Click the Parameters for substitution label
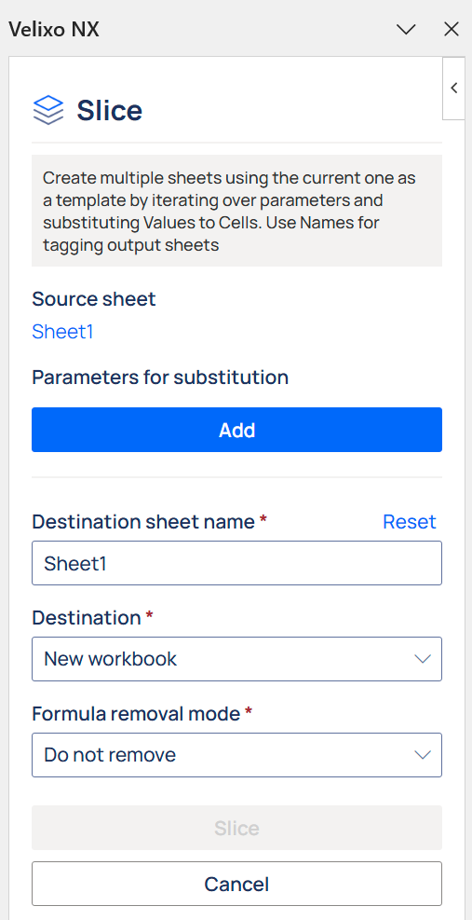 160,378
